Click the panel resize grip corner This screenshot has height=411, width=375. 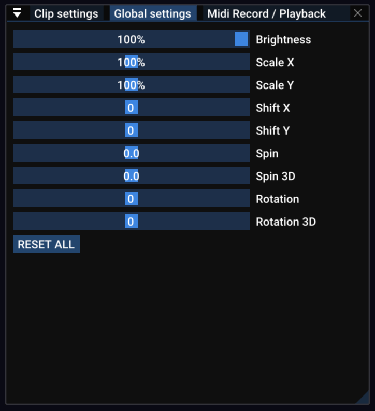click(x=363, y=398)
